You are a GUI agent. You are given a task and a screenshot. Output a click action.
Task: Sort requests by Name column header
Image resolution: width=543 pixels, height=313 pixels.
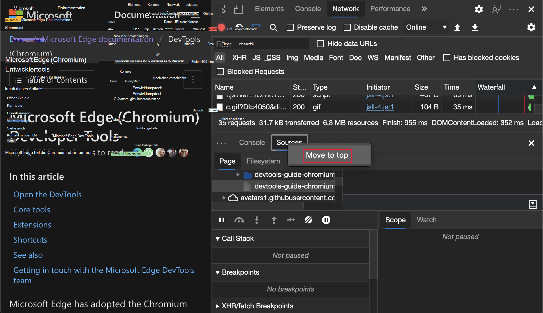click(252, 87)
